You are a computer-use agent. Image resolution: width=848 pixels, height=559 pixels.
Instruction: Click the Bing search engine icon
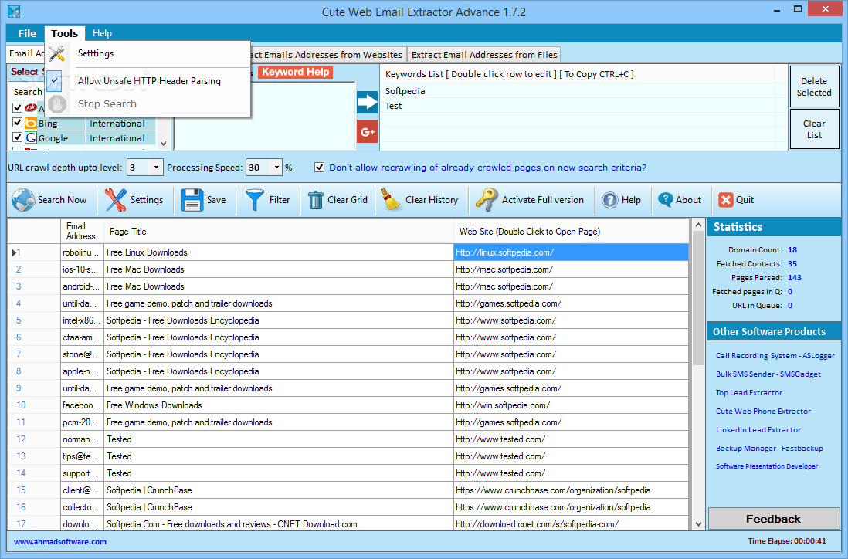pyautogui.click(x=32, y=124)
